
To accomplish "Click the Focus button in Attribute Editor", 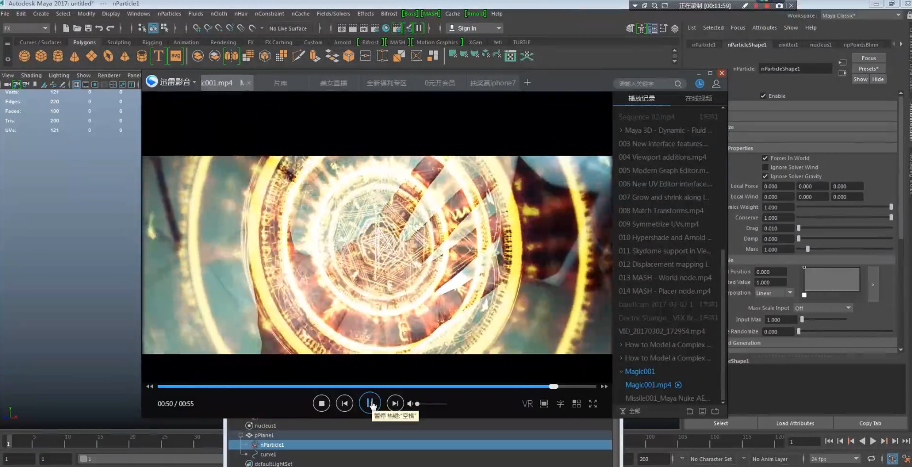I will [x=869, y=58].
